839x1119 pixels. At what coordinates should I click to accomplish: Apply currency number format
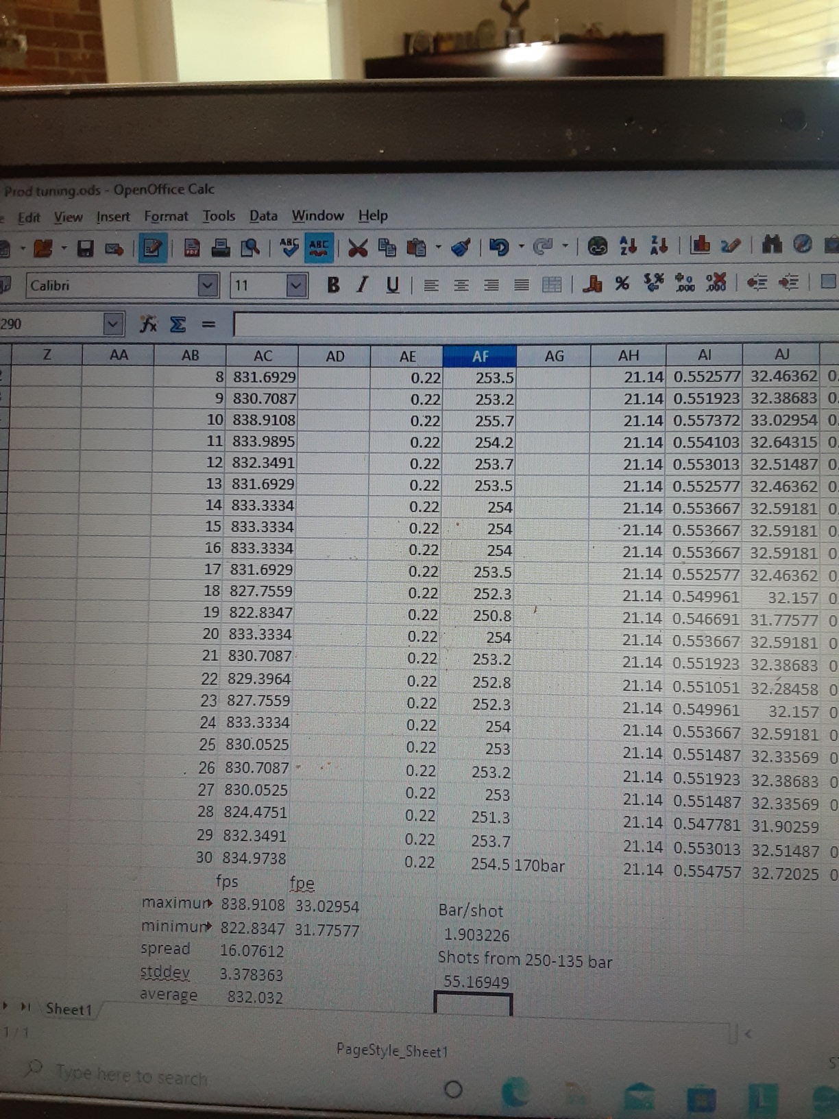pyautogui.click(x=592, y=284)
